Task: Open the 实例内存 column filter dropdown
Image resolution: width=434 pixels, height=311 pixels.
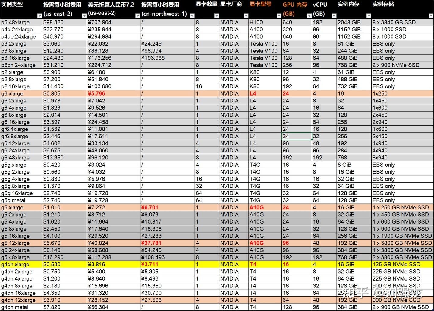Action: click(x=369, y=16)
